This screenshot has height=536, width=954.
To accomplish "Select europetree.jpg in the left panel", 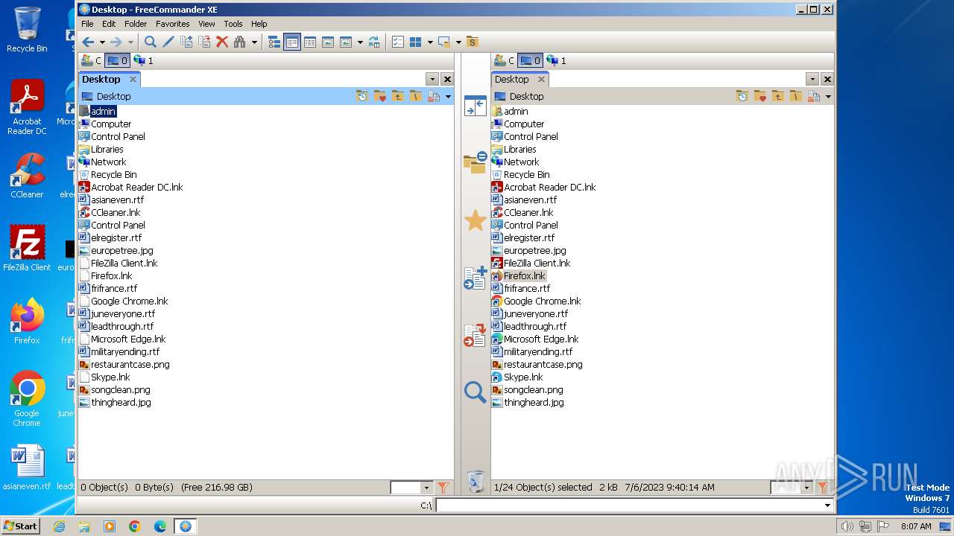I will coord(116,251).
